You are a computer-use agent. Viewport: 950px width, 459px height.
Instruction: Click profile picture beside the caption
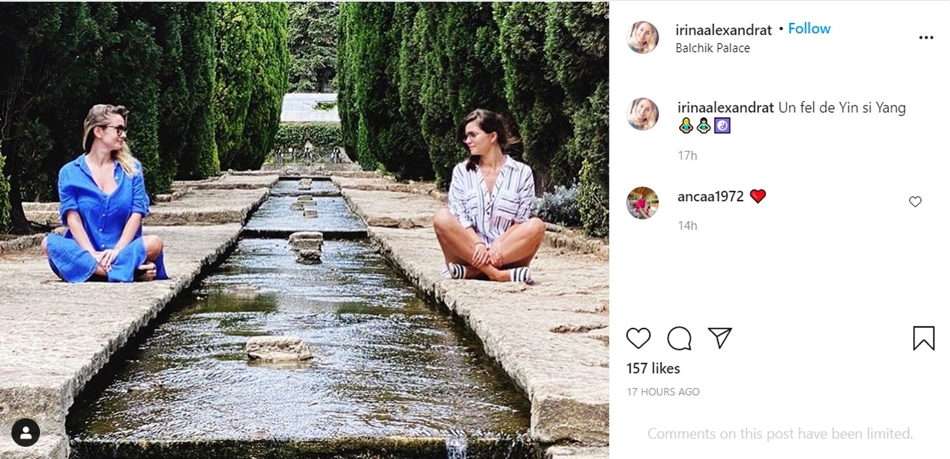pos(642,114)
